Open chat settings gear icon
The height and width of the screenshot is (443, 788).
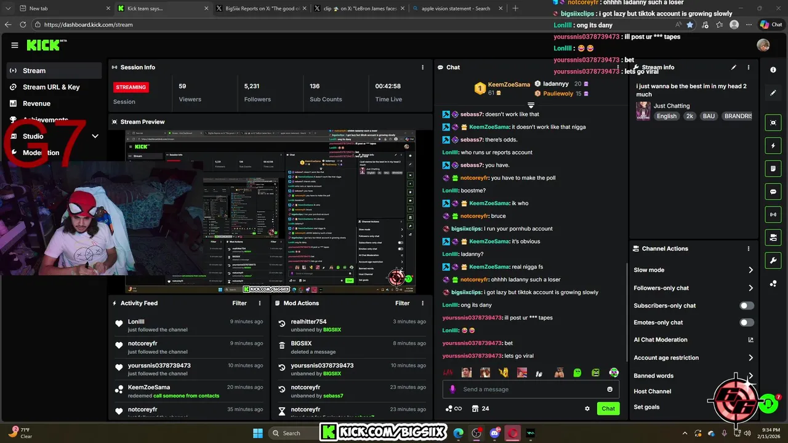click(587, 409)
